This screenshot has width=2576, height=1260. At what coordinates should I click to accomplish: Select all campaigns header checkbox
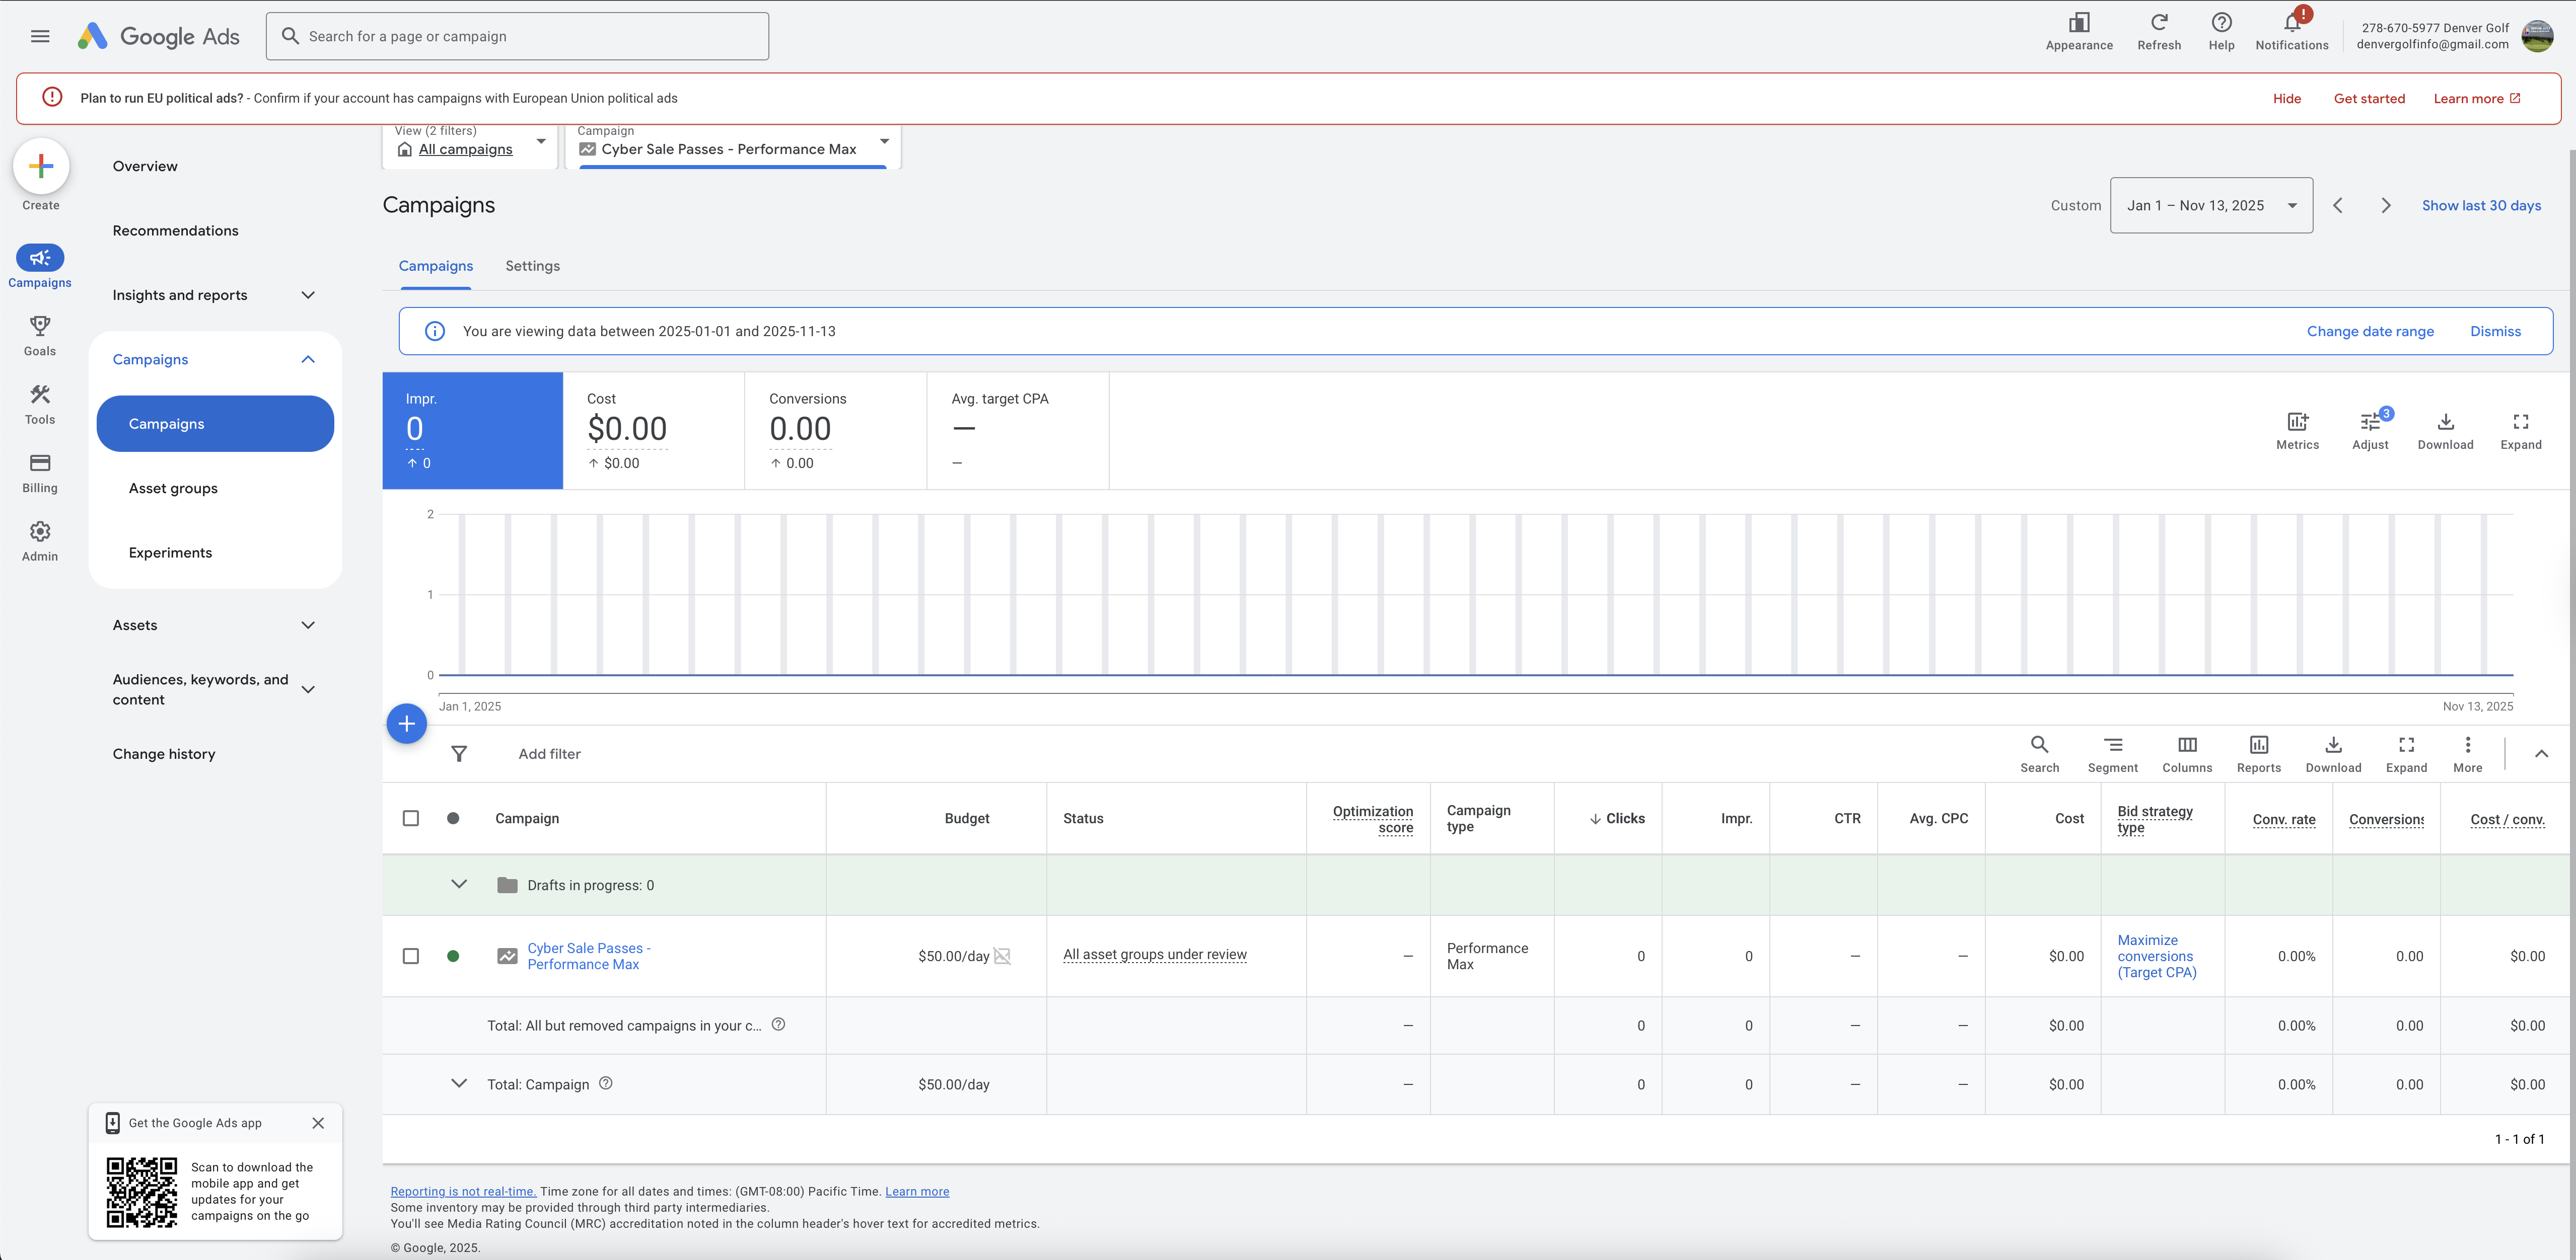click(411, 818)
